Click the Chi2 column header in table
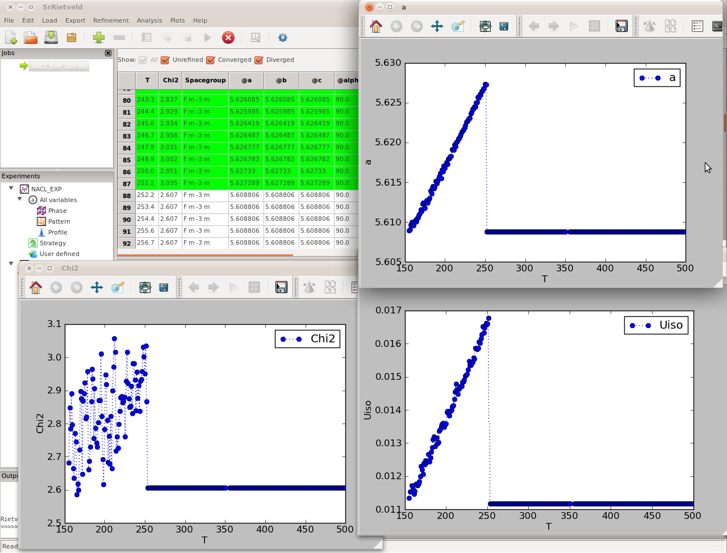 pyautogui.click(x=170, y=80)
